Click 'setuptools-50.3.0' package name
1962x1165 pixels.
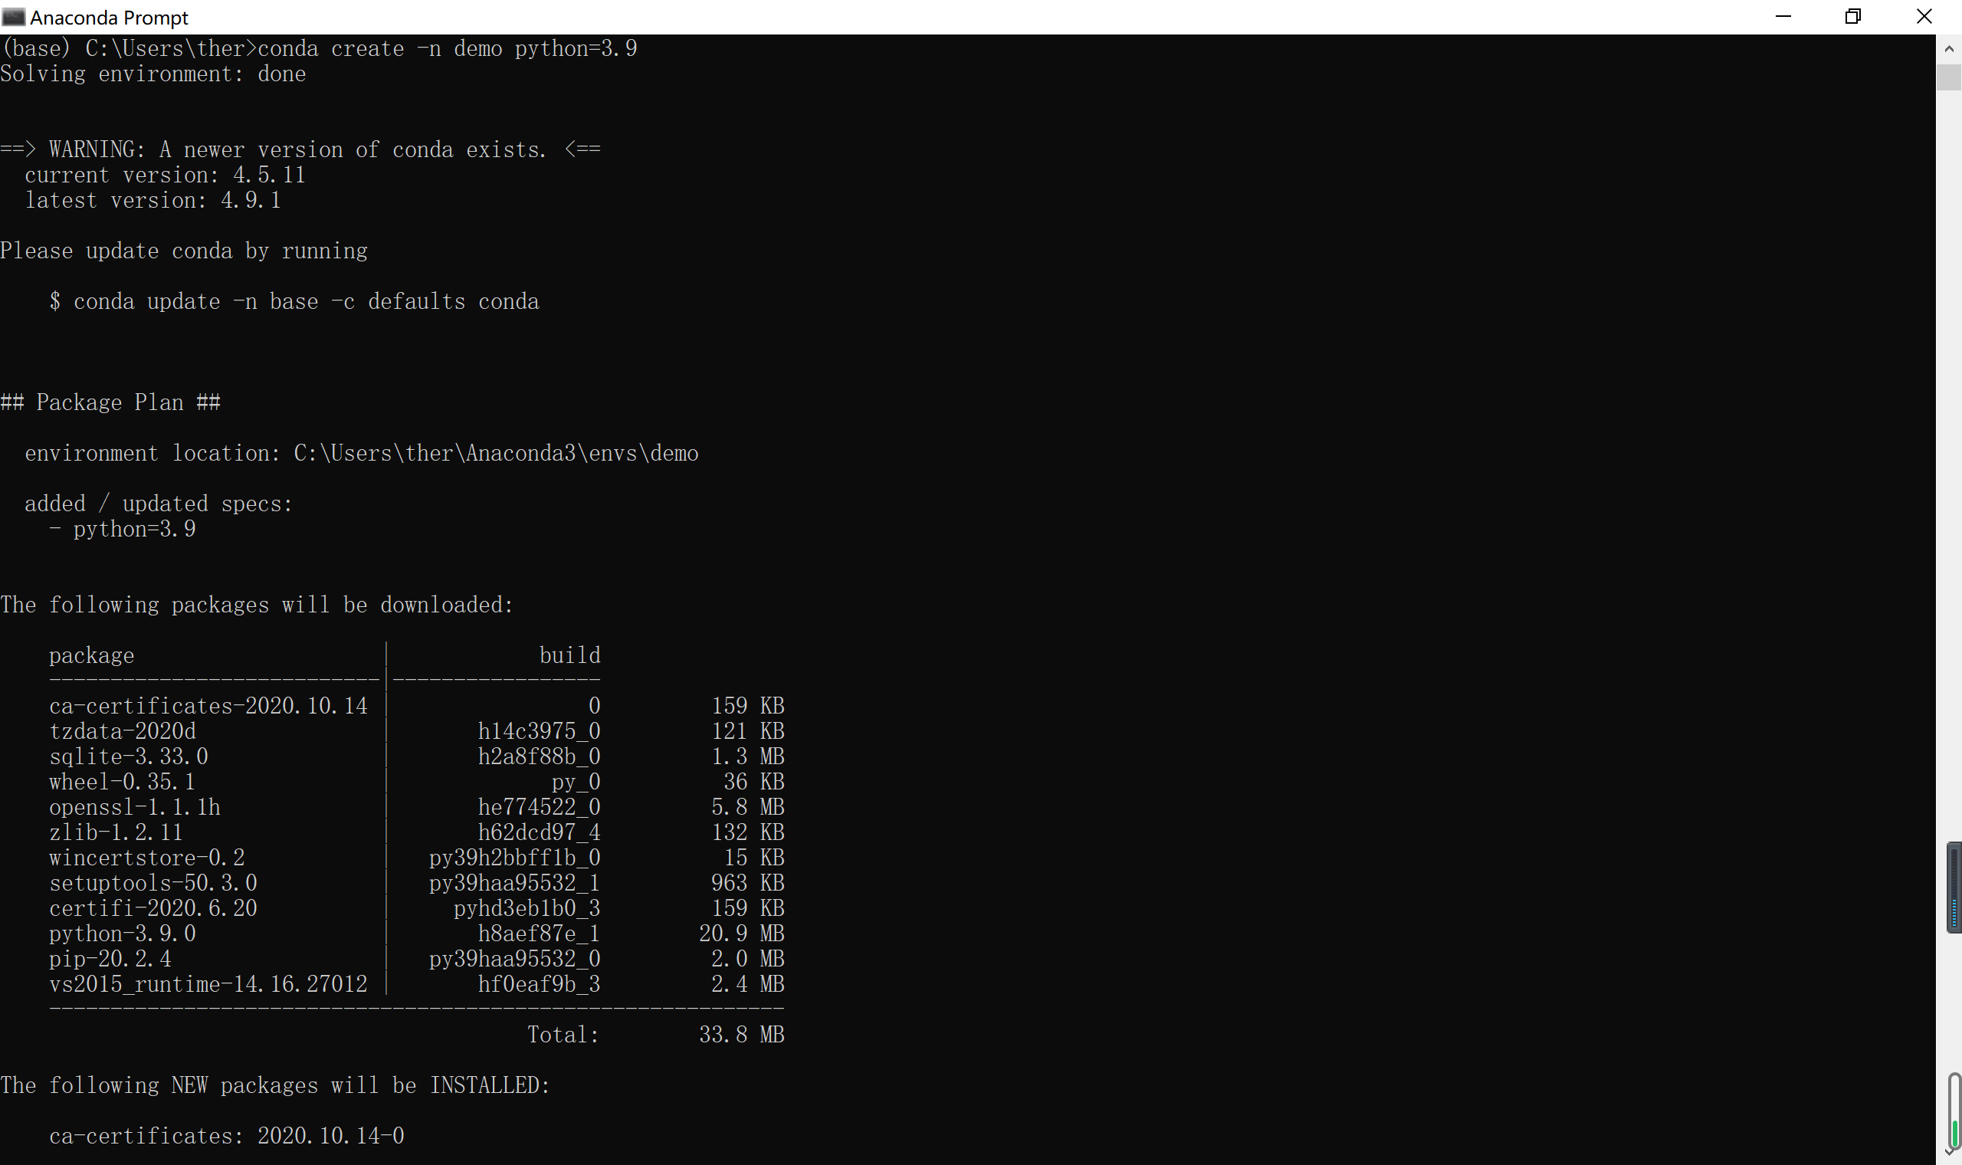[x=153, y=883]
